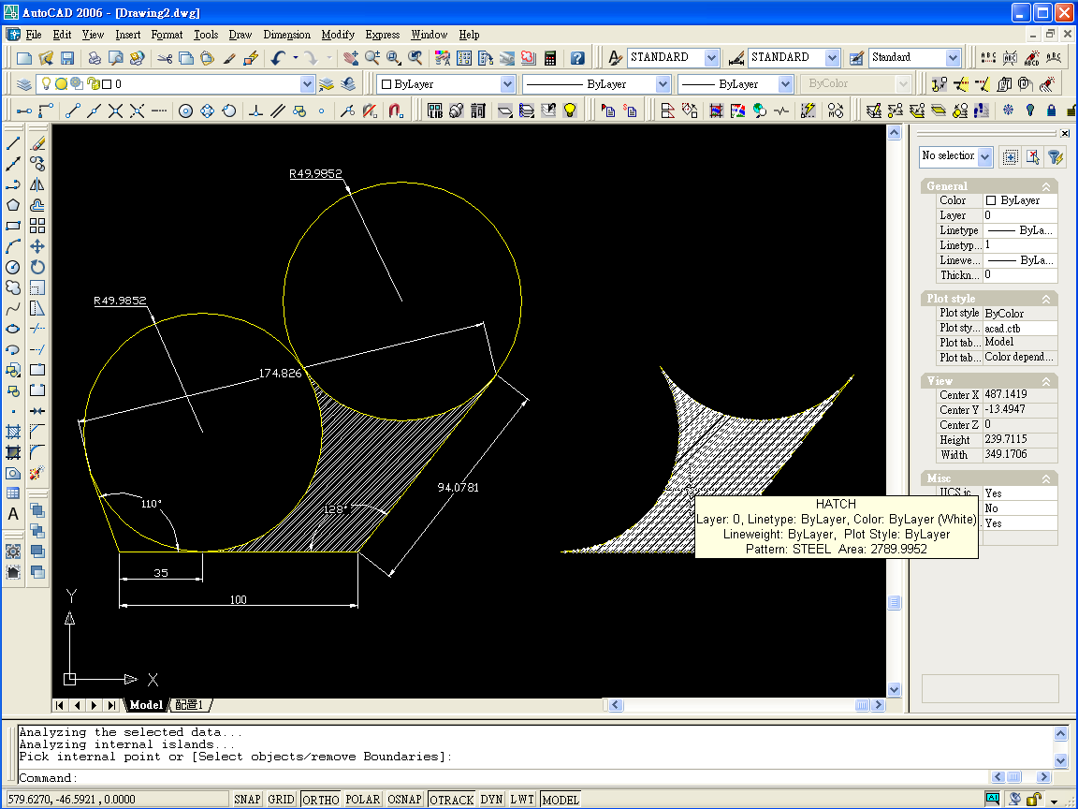Open the Help question mark icon

(577, 58)
